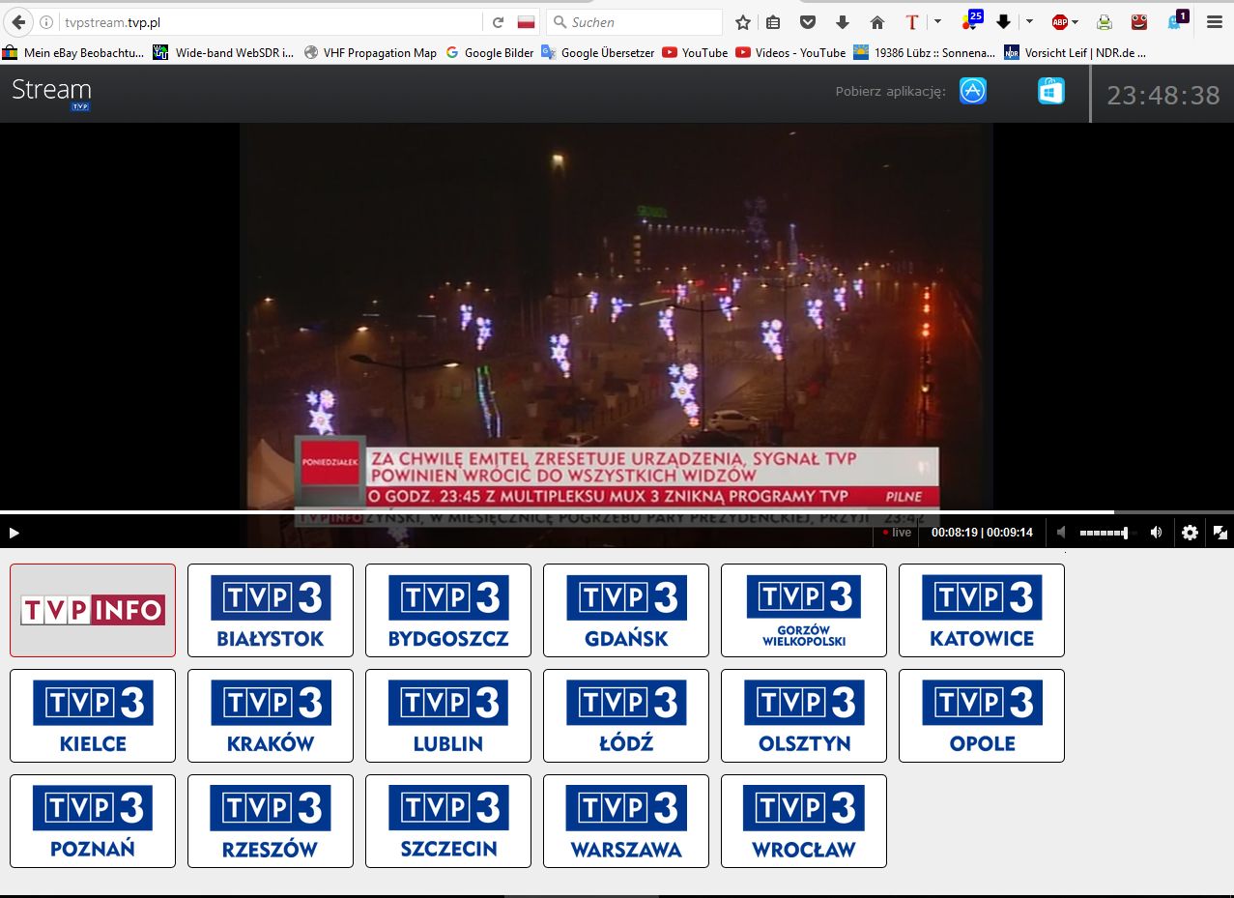This screenshot has width=1234, height=898.
Task: Go to the home page icon
Action: point(877,22)
